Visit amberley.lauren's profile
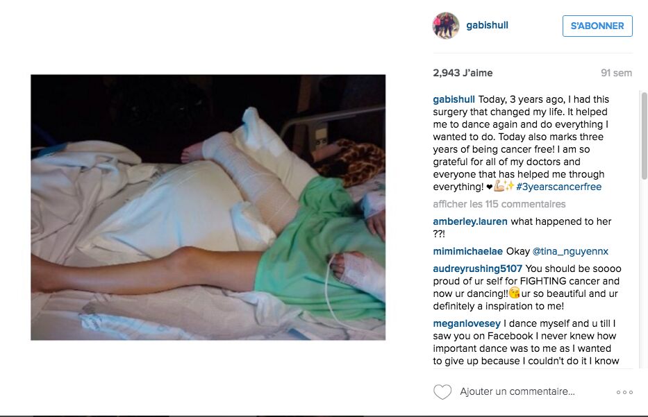648x417 pixels. (x=470, y=221)
